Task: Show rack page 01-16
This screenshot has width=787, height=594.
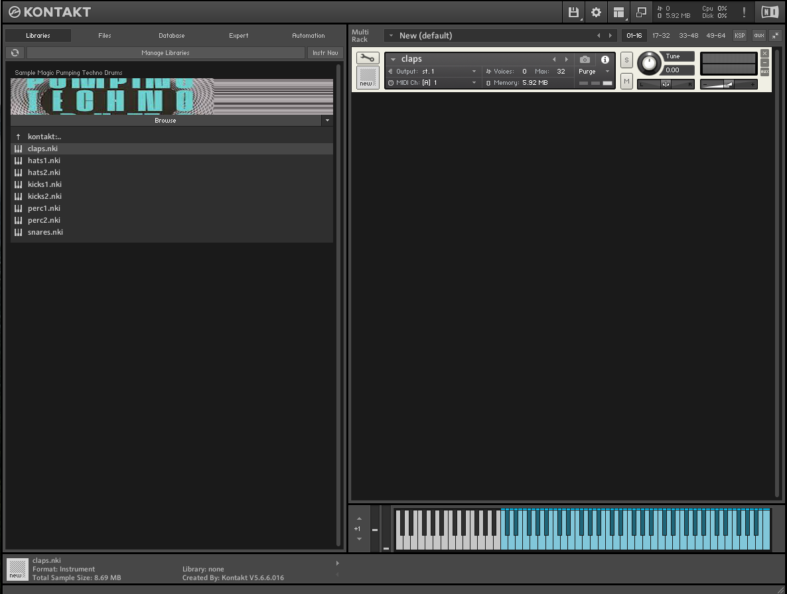Action: tap(634, 36)
